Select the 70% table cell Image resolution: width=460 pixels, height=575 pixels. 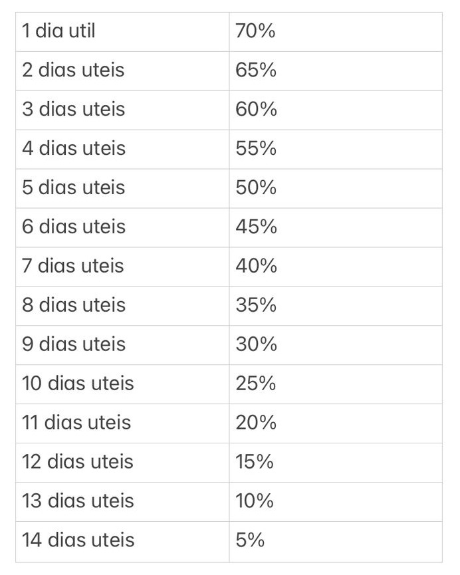(x=255, y=31)
